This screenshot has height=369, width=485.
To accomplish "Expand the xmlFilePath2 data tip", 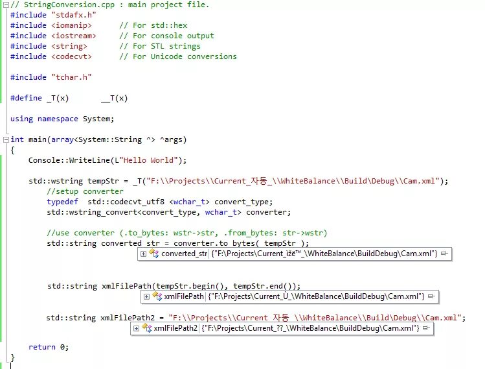I will pos(136,328).
